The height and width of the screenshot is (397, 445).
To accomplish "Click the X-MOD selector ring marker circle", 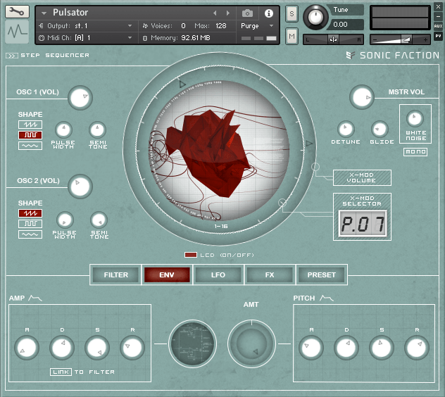I will [282, 203].
